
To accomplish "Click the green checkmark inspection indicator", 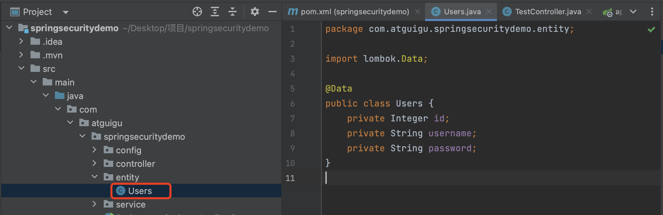I will tap(651, 30).
